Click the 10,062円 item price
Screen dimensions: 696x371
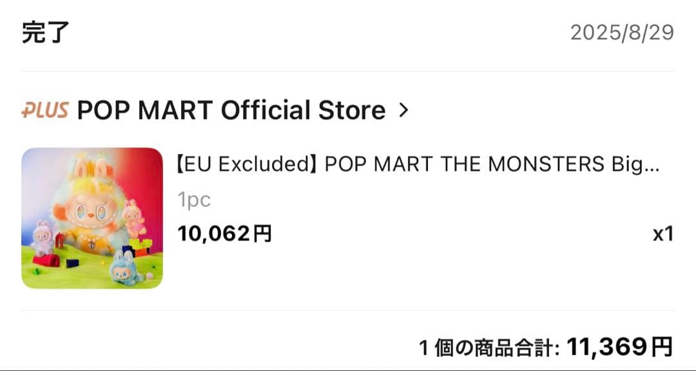225,234
